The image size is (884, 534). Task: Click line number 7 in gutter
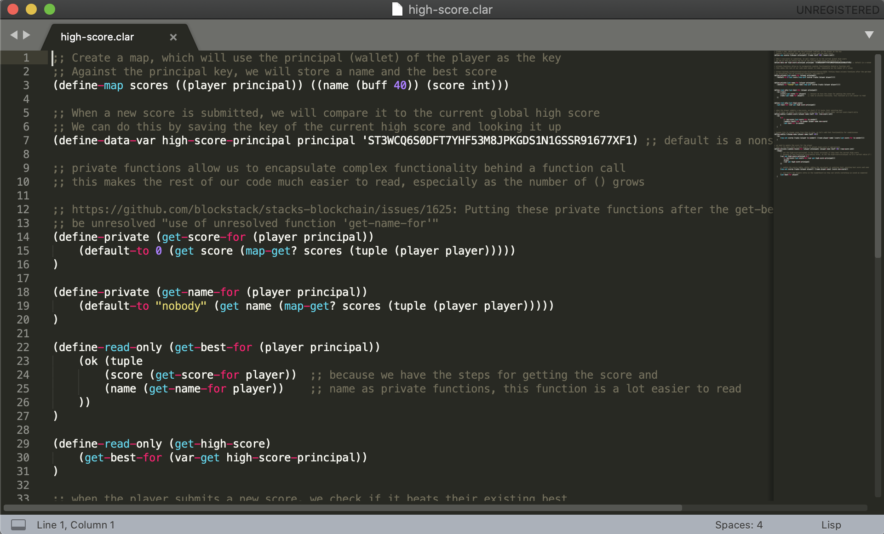pyautogui.click(x=26, y=141)
